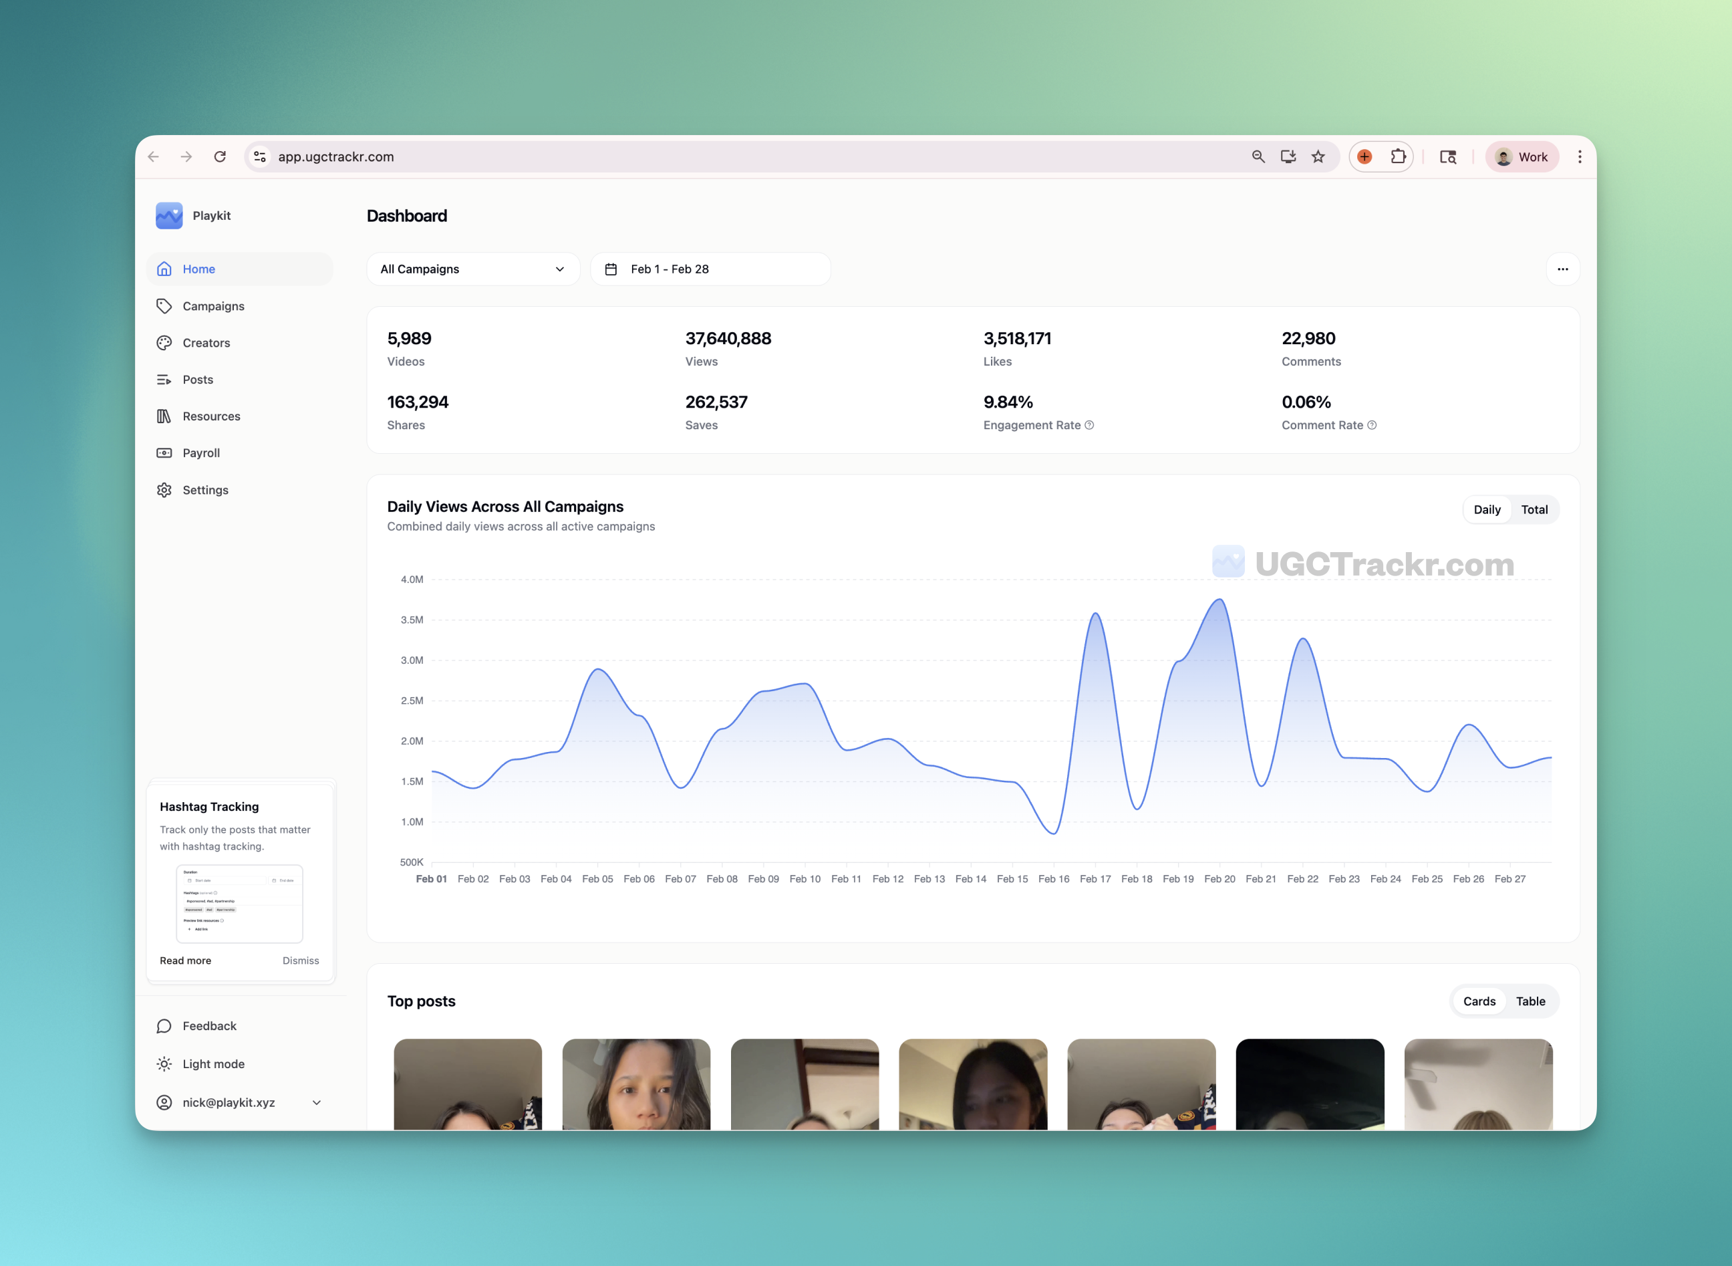Dismiss the Hashtag Tracking card

(x=300, y=961)
